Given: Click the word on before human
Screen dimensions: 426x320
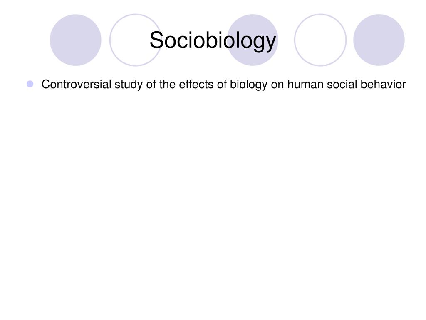Looking at the screenshot, I should tap(277, 85).
